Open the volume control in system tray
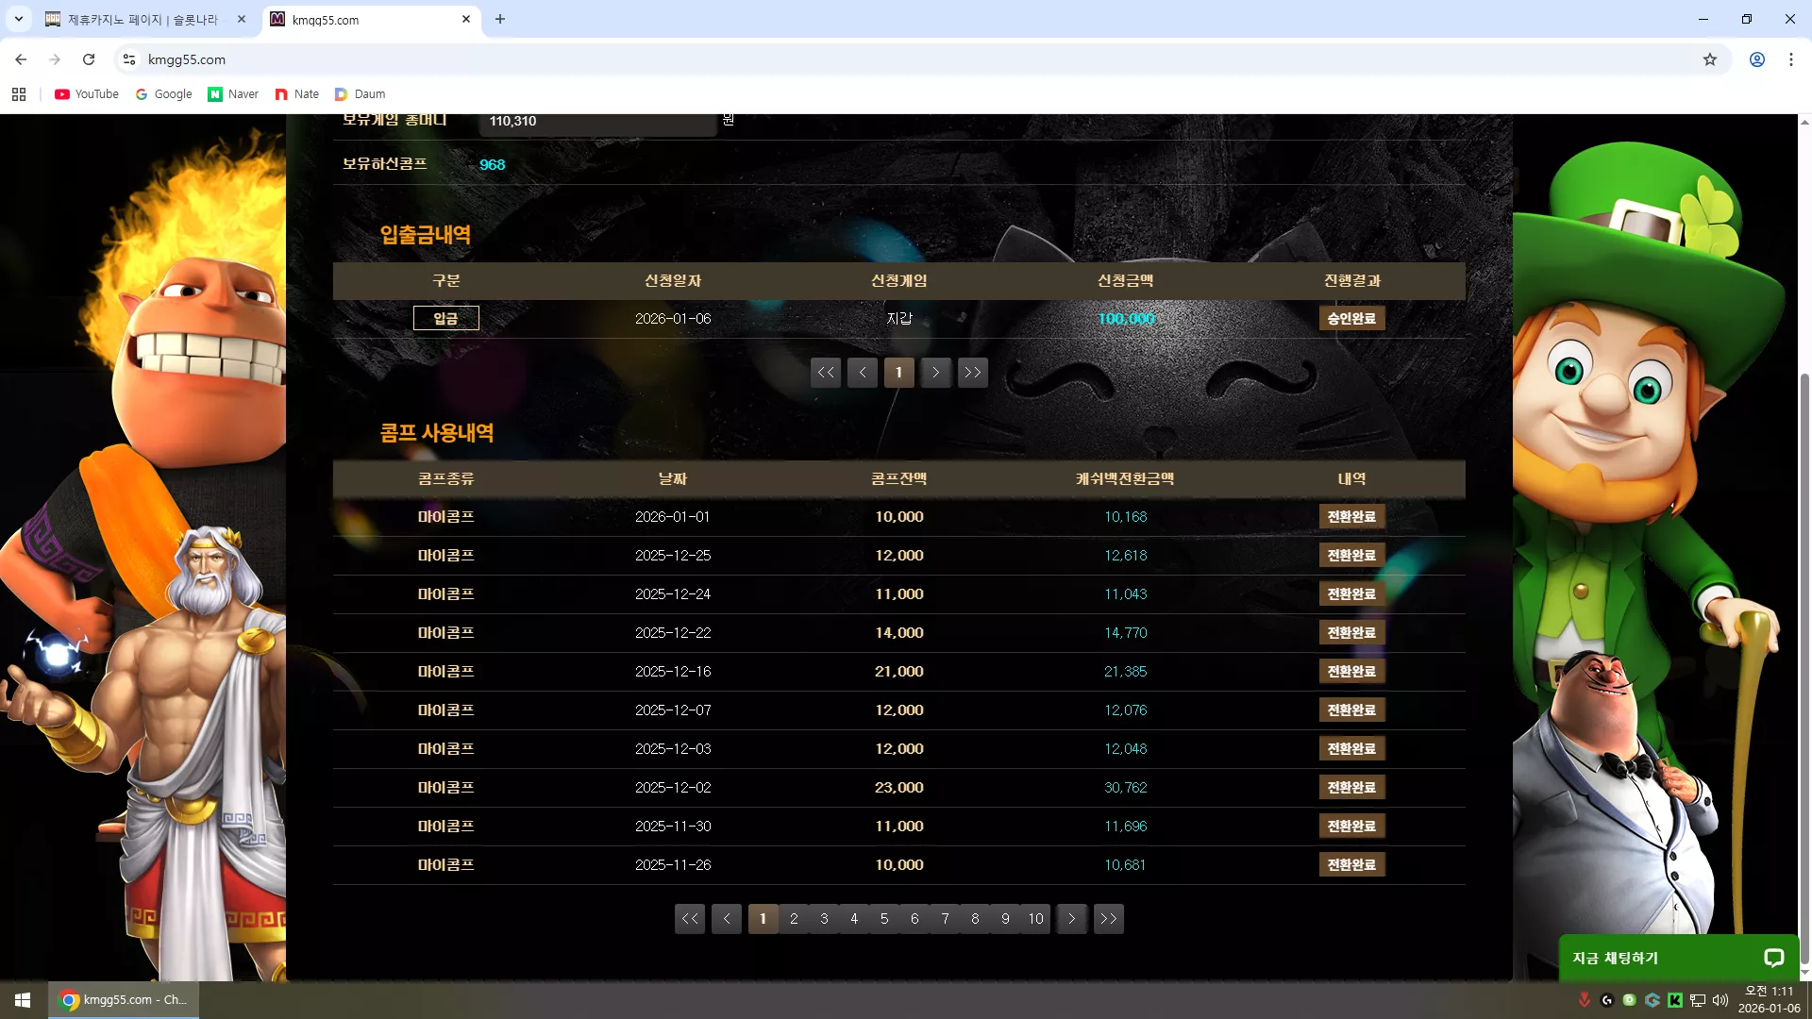Image resolution: width=1812 pixels, height=1019 pixels. click(1720, 1000)
